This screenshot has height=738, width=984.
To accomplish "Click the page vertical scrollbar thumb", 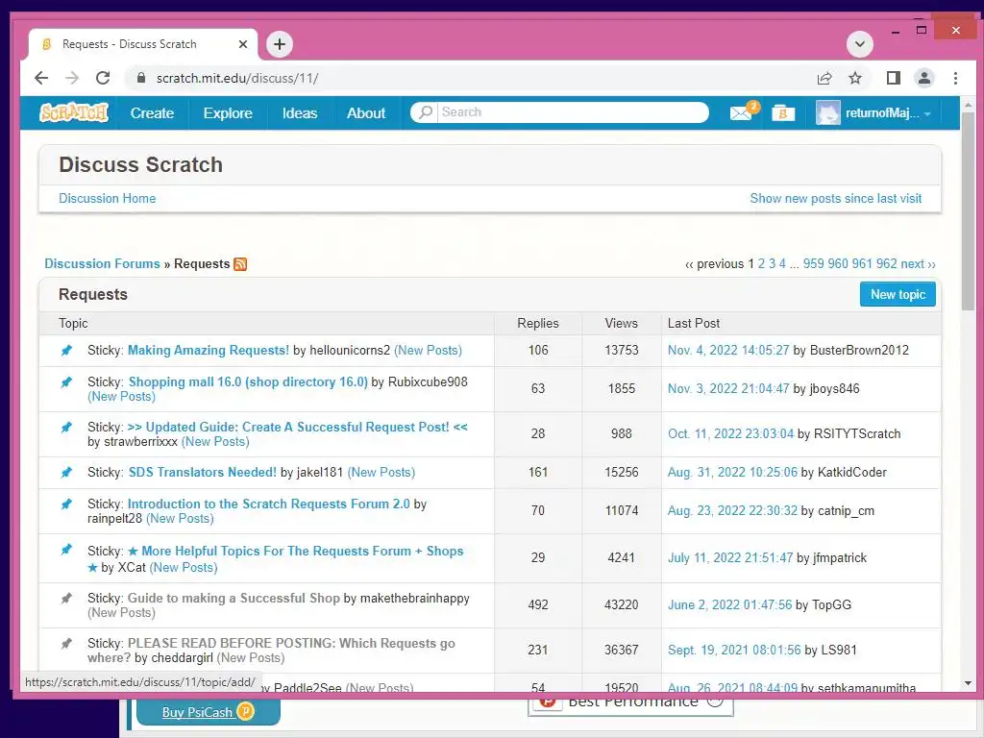I will tap(967, 211).
